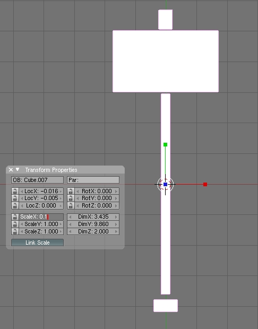Collapse the Transform Properties panel triangle
This screenshot has height=329, width=258.
pos(18,169)
